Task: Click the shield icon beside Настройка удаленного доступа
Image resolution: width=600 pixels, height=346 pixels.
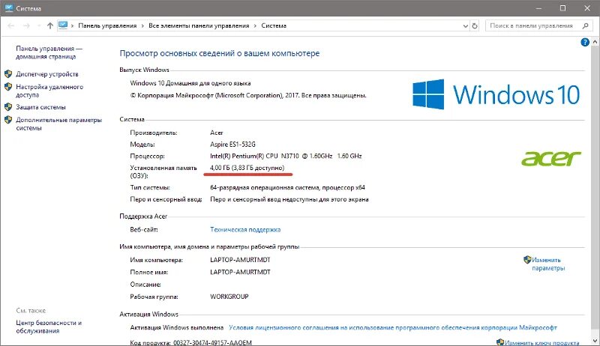Action: (x=8, y=87)
